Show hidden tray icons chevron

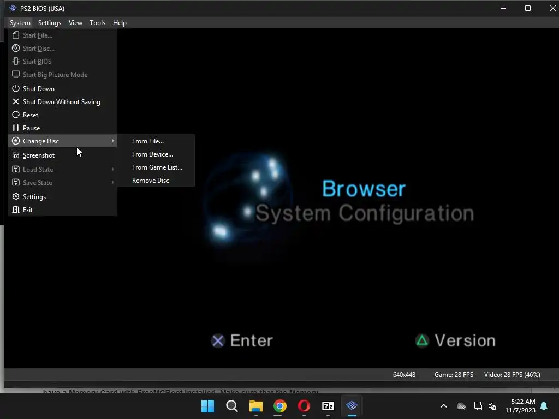point(444,406)
